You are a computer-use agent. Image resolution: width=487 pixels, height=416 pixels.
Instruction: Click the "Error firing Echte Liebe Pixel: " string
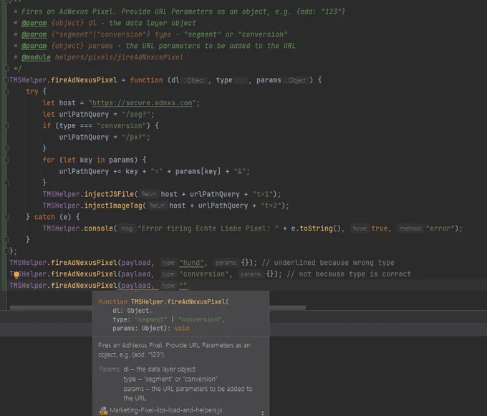[208, 228]
